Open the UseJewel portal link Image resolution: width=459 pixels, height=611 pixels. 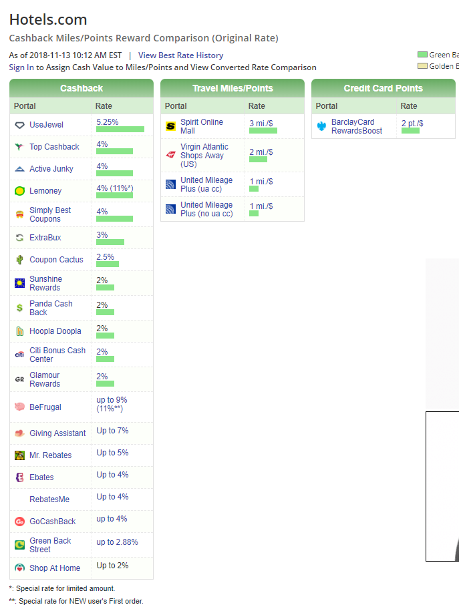coord(46,125)
